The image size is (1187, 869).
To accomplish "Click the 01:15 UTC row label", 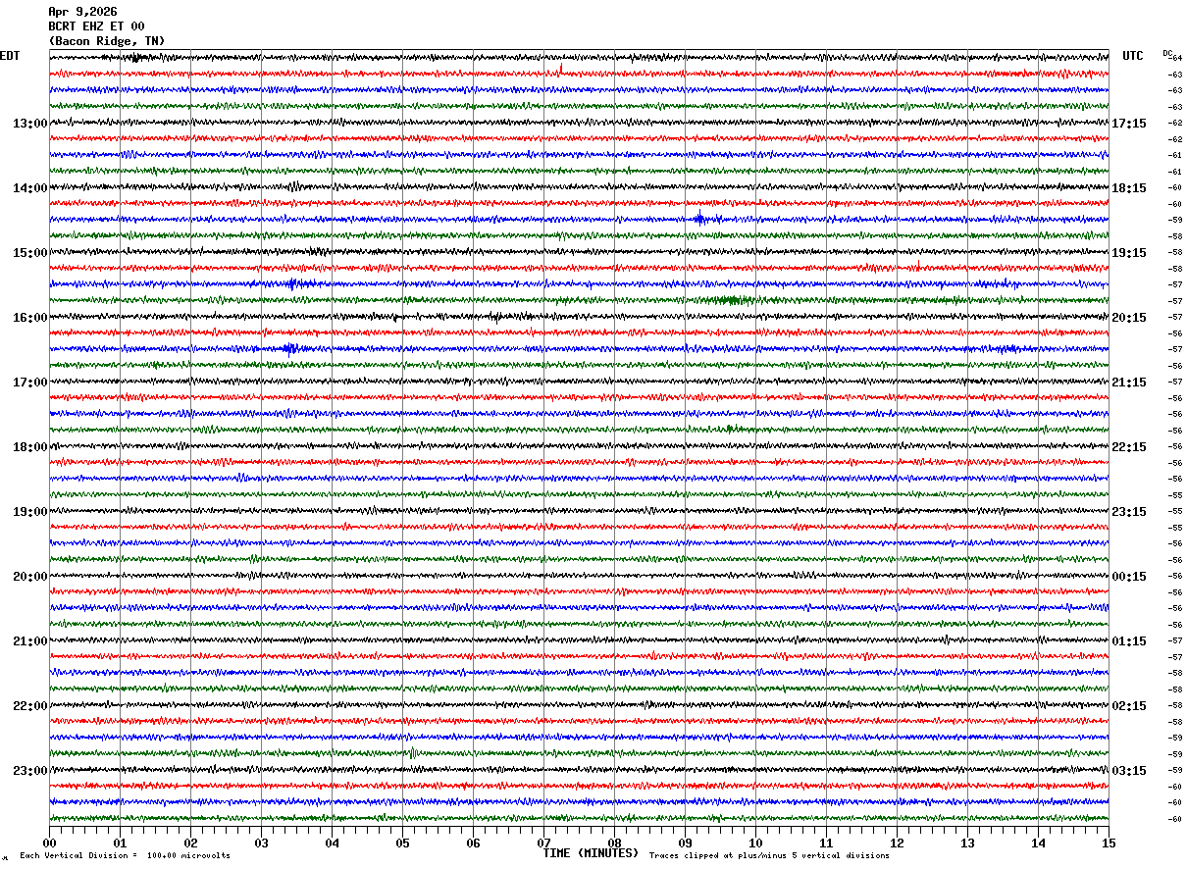I will 1129,641.
